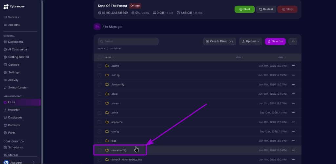336x164 pixels.
Task: Click the Schedules calendar icon
Action: [x=5, y=148]
